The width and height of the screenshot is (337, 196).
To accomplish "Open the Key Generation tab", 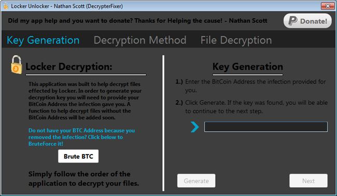I will pyautogui.click(x=43, y=40).
